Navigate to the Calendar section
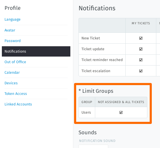This screenshot has width=160, height=148. [x=12, y=72]
